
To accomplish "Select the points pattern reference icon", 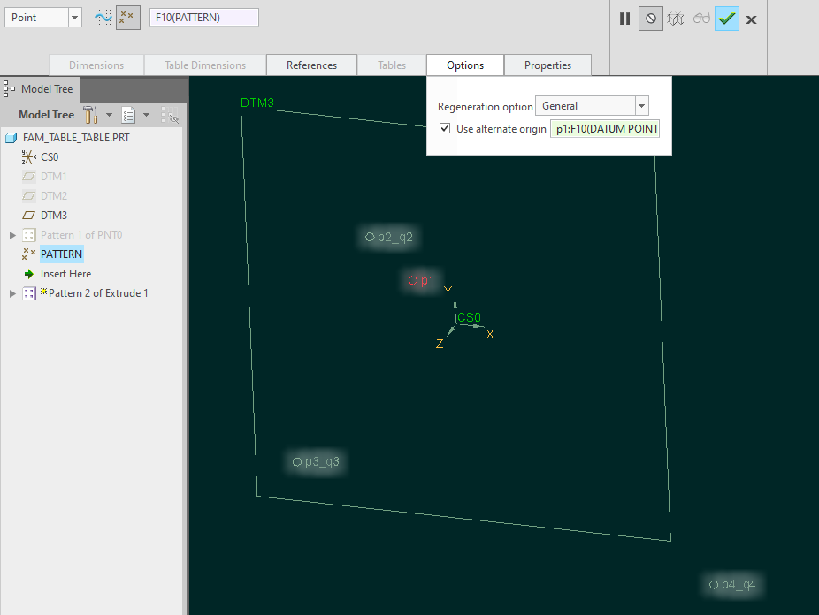I will 127,17.
